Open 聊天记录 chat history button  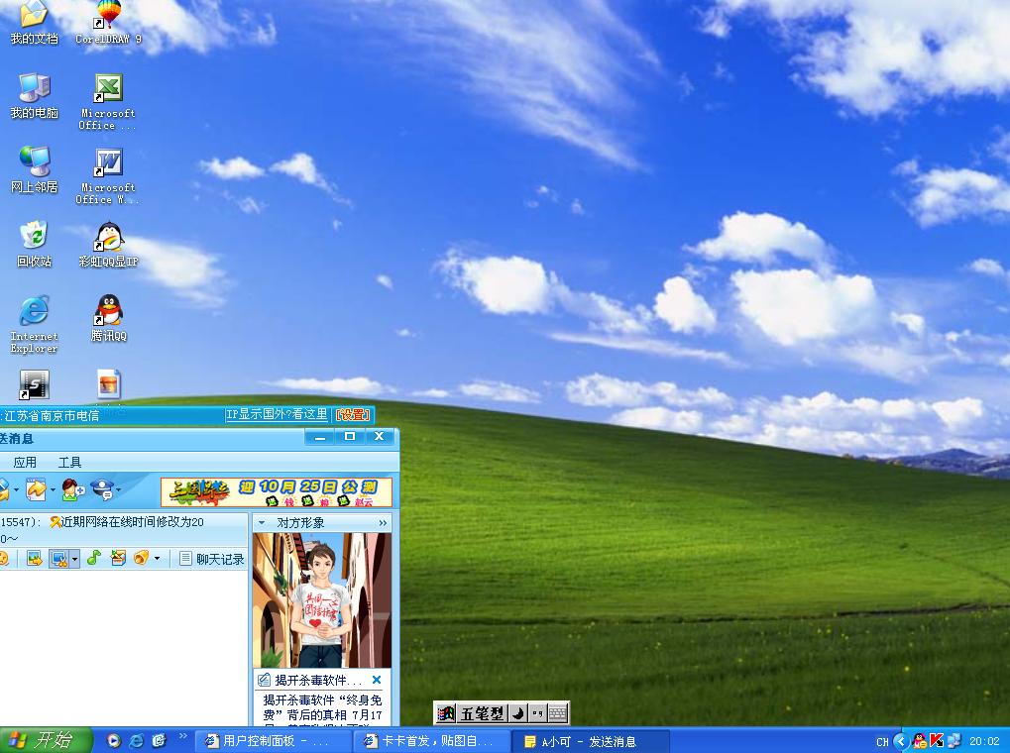[212, 559]
